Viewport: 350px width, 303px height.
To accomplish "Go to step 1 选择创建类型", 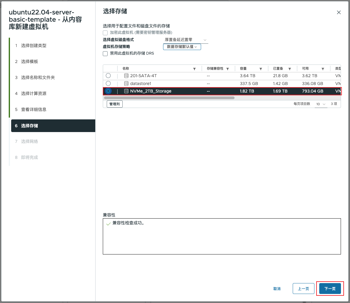I will [x=31, y=46].
